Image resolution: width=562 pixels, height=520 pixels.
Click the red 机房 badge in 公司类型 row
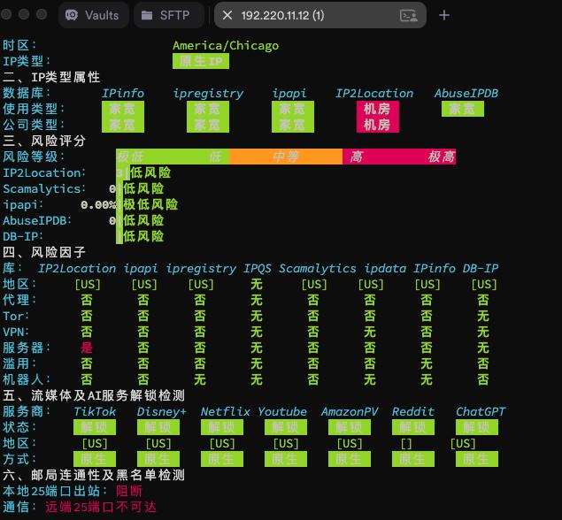[x=377, y=125]
